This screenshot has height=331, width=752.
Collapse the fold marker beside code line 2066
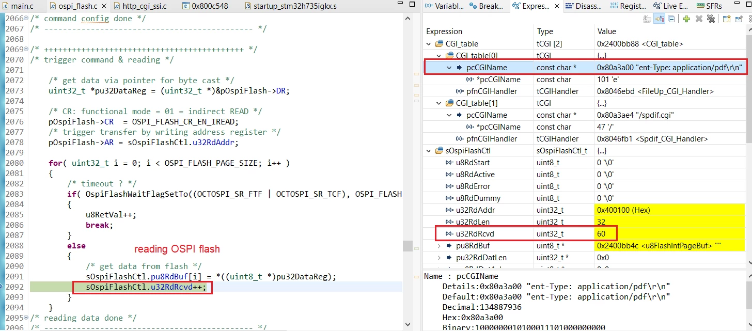tap(26, 19)
